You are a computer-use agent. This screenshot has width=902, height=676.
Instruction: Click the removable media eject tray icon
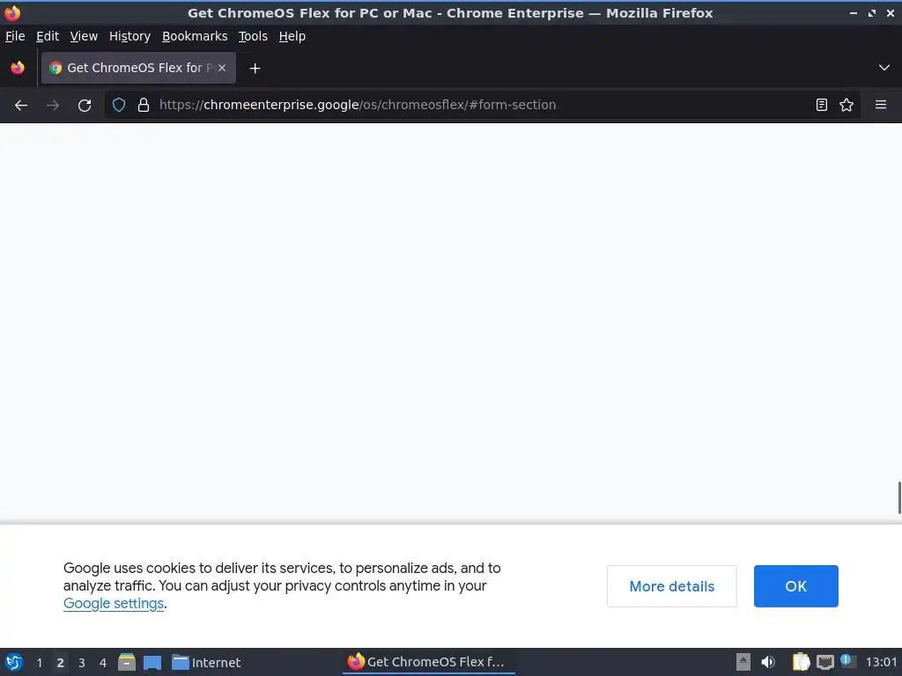pos(743,662)
